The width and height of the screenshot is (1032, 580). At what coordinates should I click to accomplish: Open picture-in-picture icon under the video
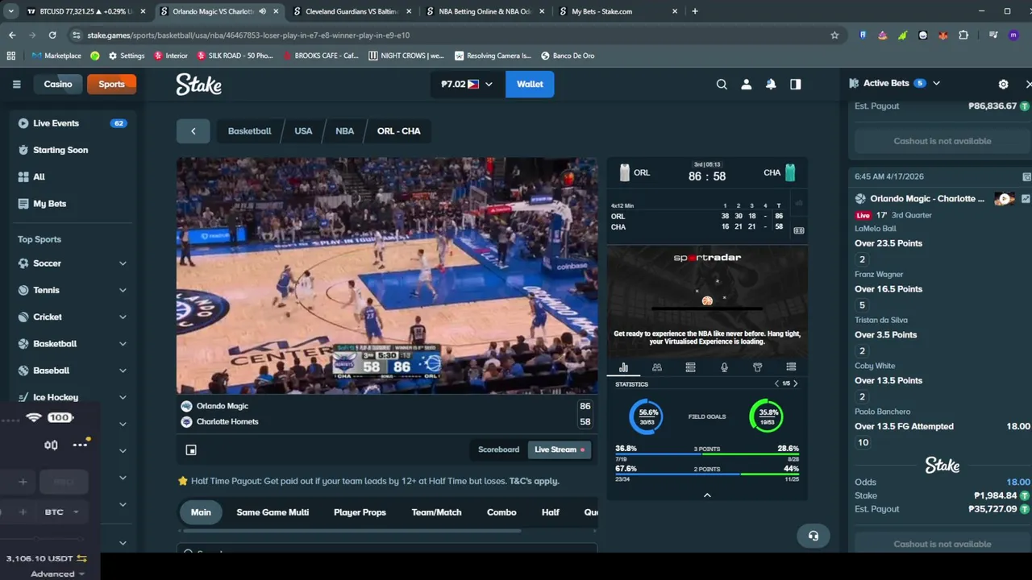click(x=191, y=449)
